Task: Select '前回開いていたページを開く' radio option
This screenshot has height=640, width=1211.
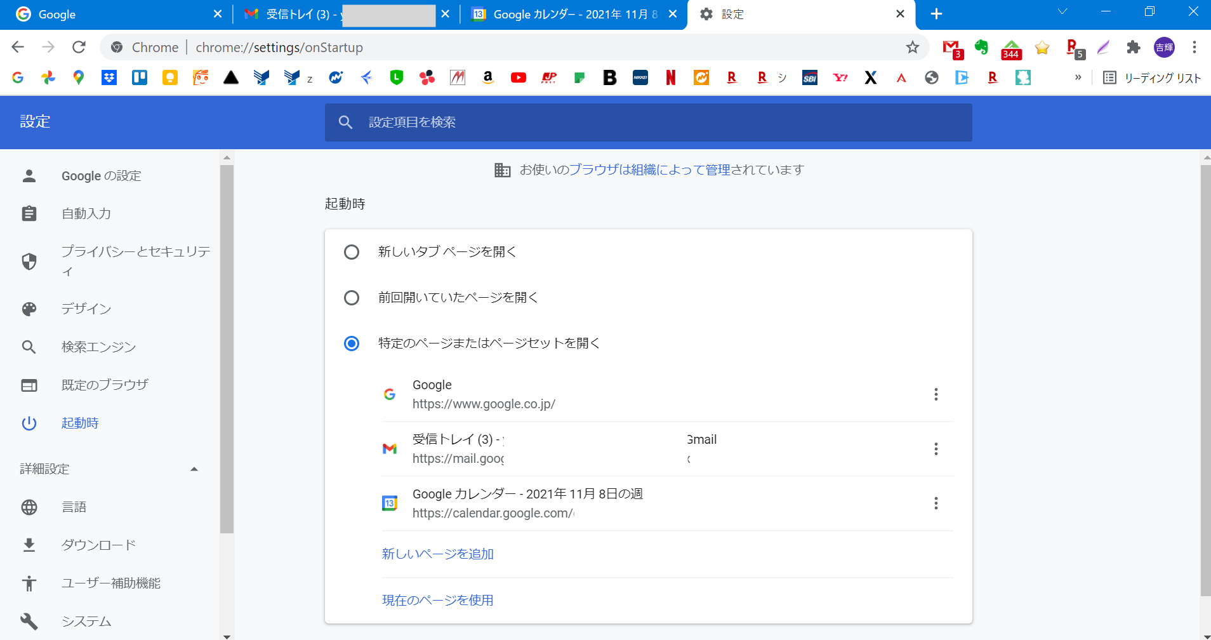Action: point(352,298)
